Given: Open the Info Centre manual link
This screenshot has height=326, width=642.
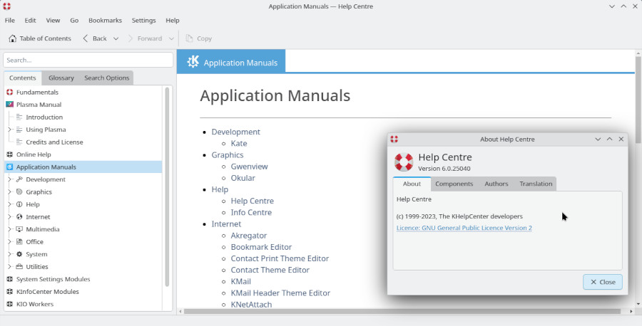Looking at the screenshot, I should coord(251,212).
